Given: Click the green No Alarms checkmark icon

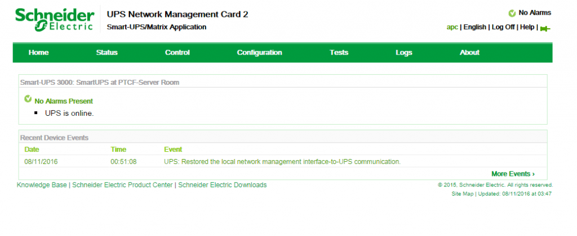Looking at the screenshot, I should coord(512,13).
